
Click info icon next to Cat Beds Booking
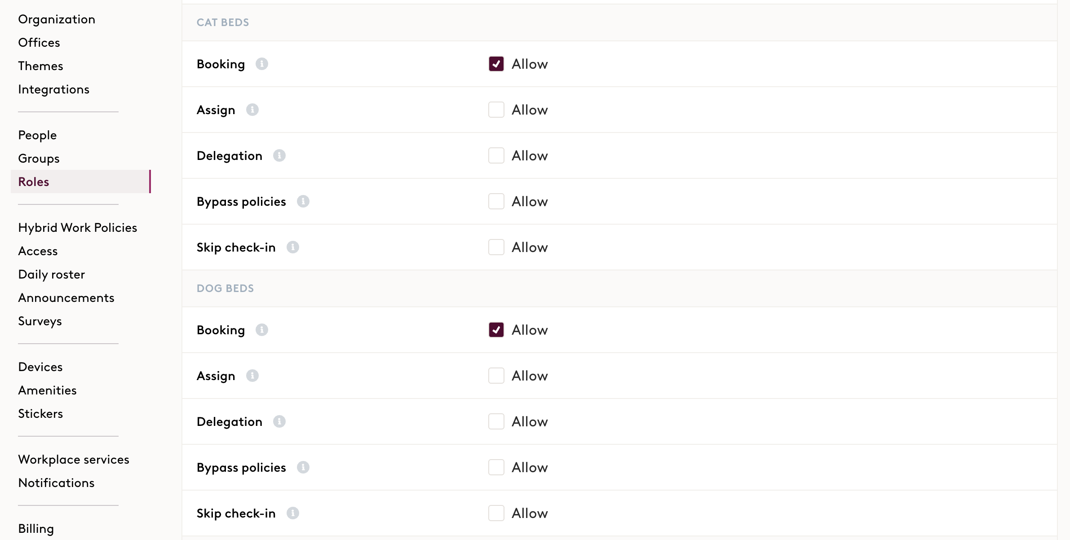point(262,64)
